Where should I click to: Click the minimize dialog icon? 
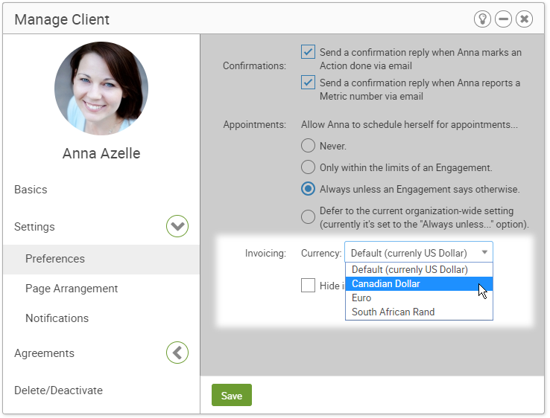click(x=503, y=19)
